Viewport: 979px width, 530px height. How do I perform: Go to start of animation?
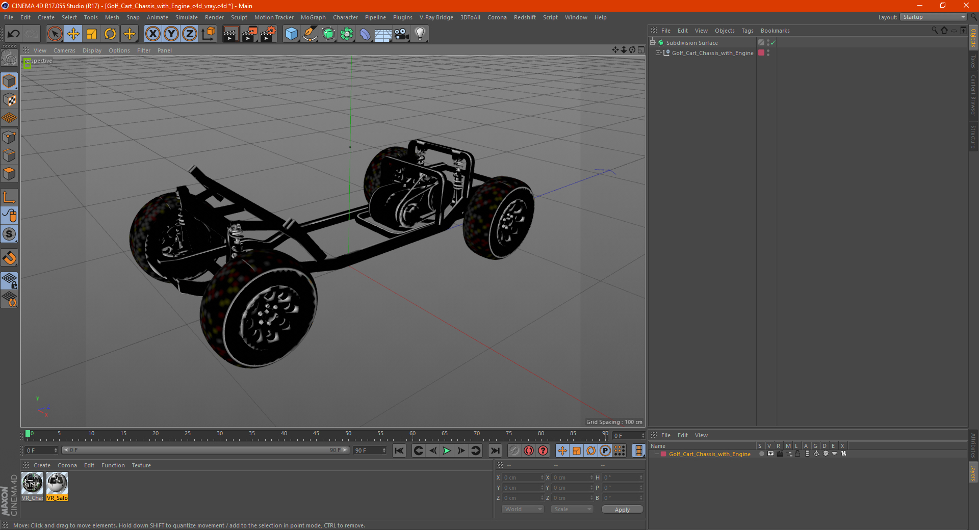click(399, 450)
